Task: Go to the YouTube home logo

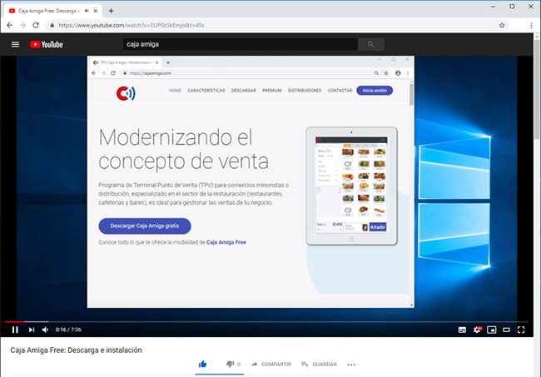Action: 47,44
